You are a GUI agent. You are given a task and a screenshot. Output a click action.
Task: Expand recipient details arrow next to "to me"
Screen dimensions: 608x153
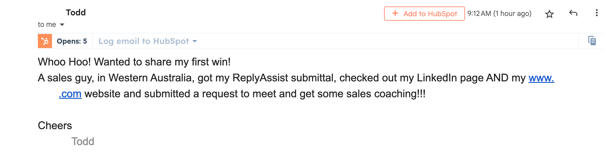pyautogui.click(x=62, y=24)
